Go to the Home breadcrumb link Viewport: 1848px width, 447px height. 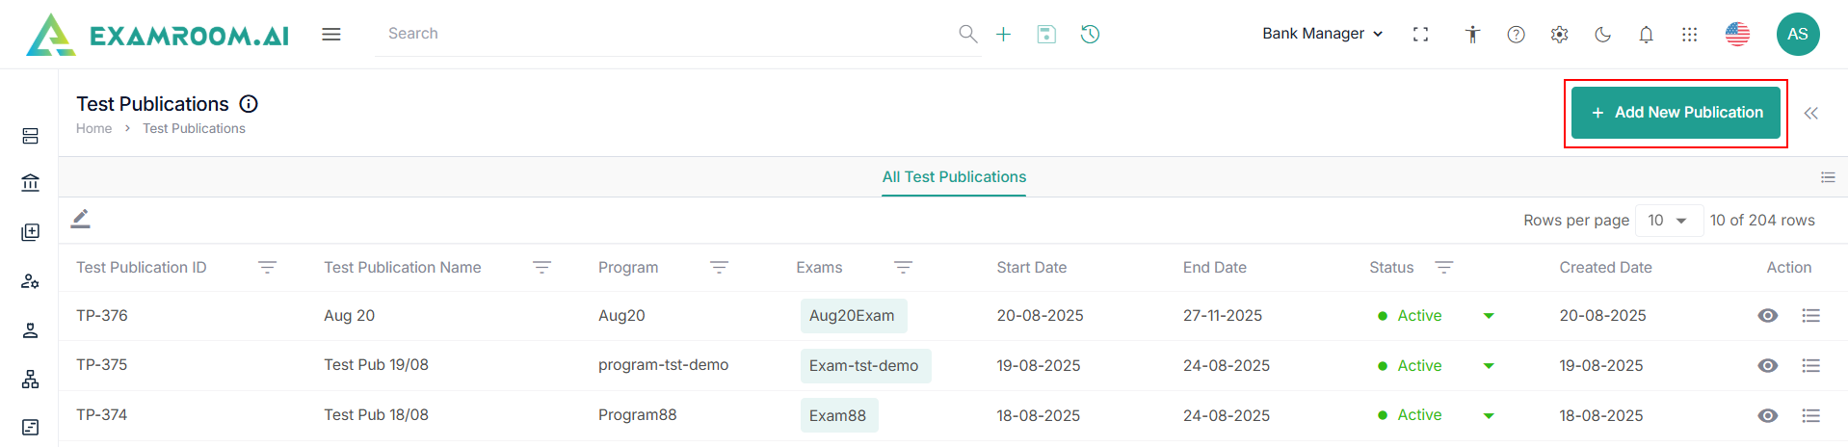coord(93,129)
